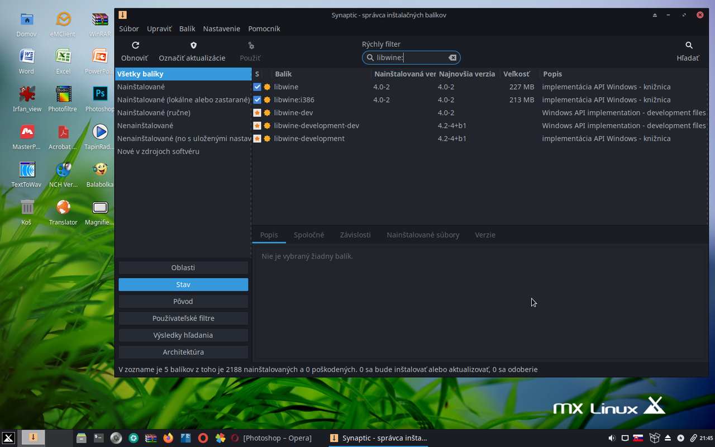Open the Balík menu

pyautogui.click(x=187, y=28)
